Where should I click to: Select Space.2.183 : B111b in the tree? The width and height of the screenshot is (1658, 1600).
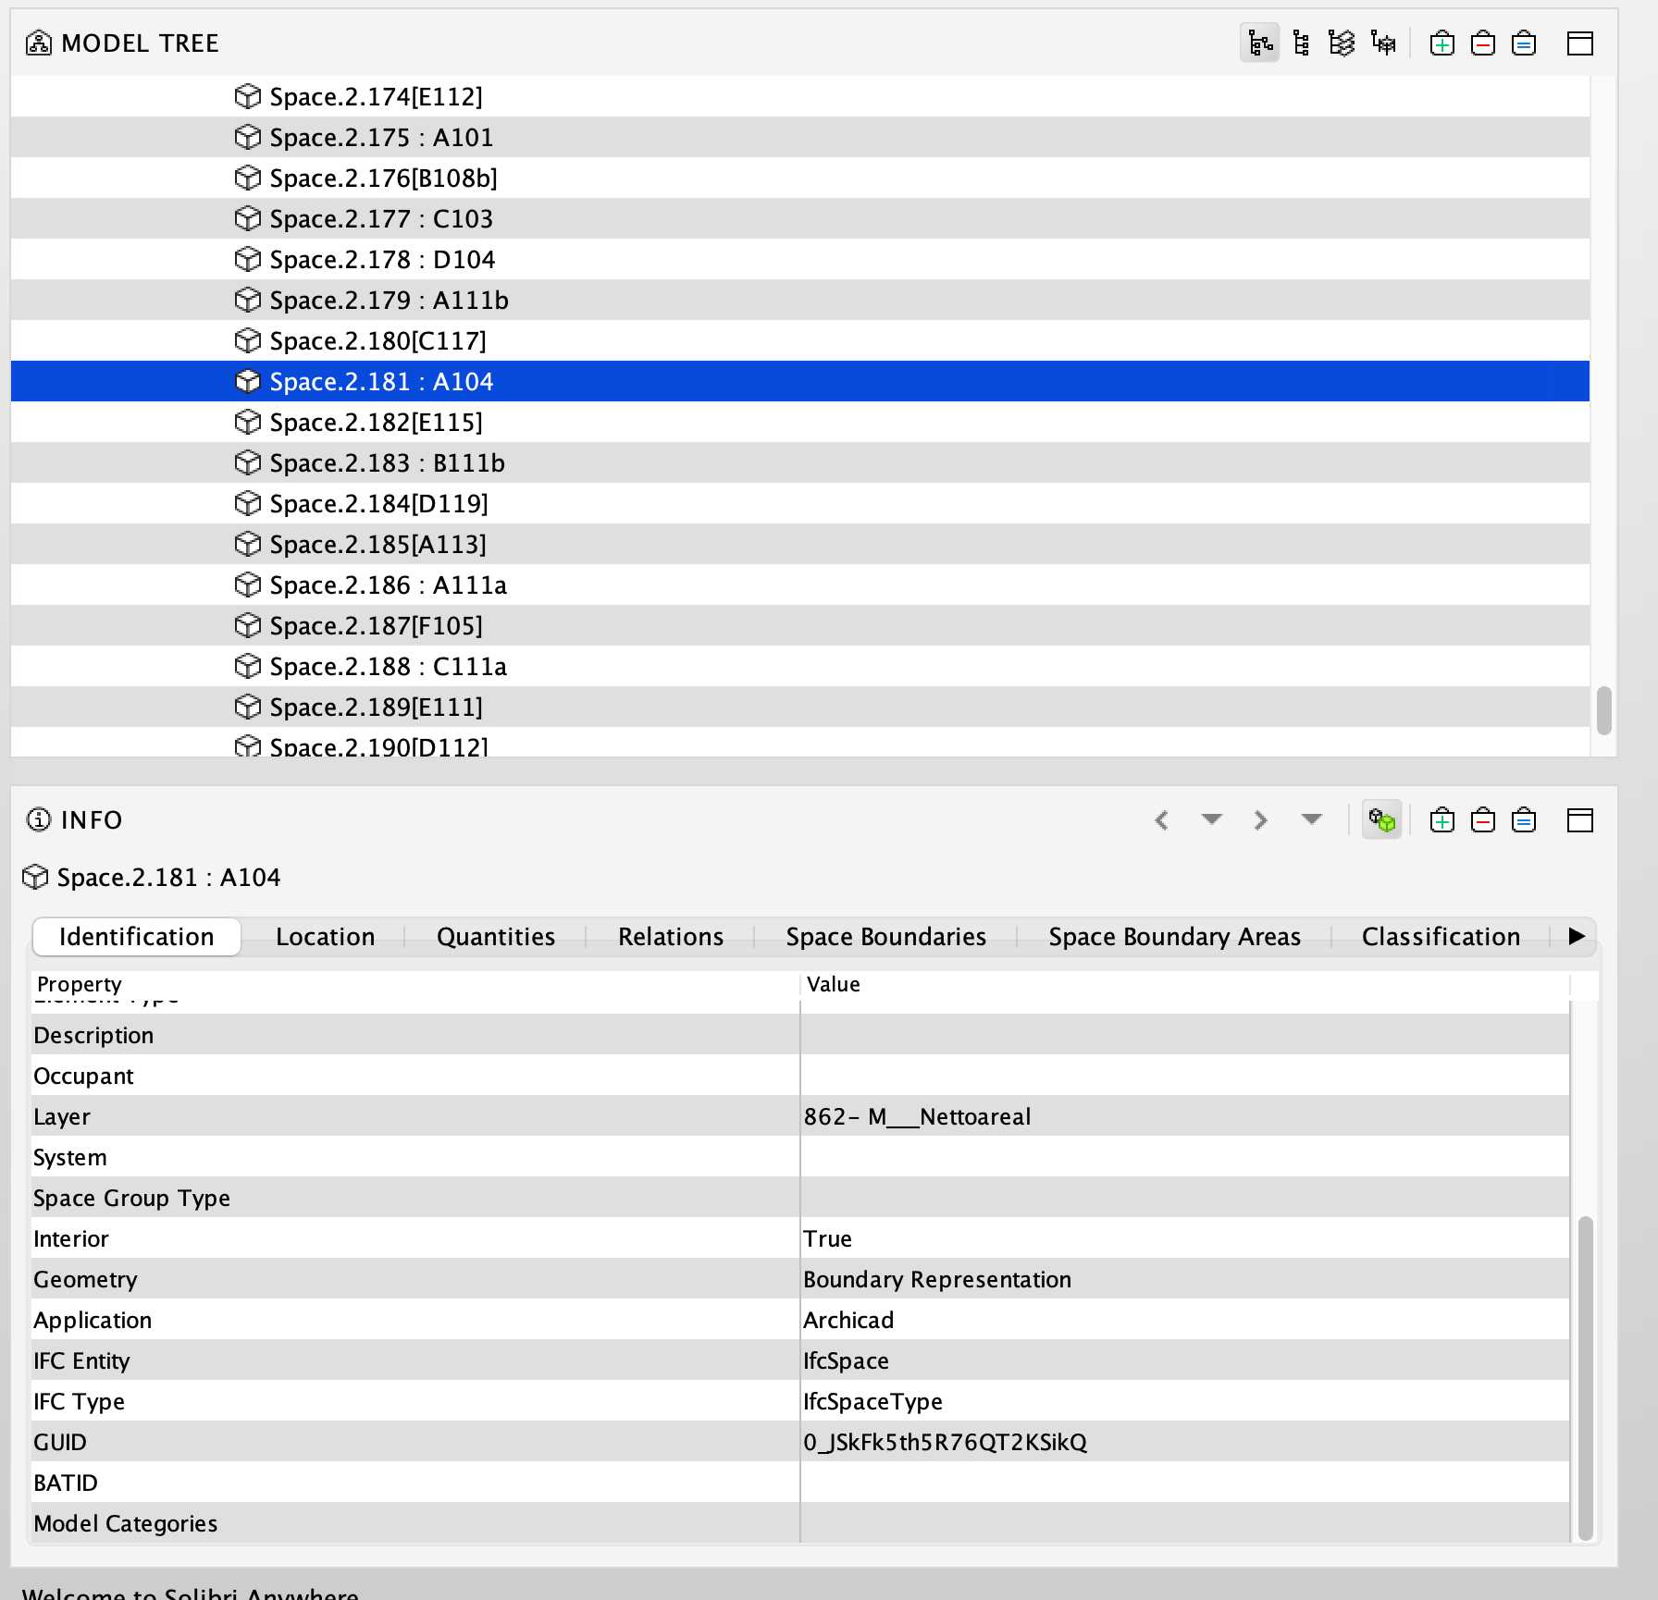click(x=387, y=462)
